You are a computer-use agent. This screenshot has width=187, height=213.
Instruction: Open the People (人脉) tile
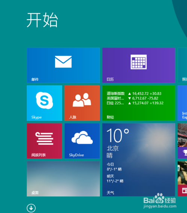tap(82, 103)
